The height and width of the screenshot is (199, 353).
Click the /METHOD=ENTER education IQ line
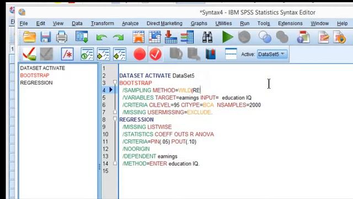pyautogui.click(x=161, y=164)
